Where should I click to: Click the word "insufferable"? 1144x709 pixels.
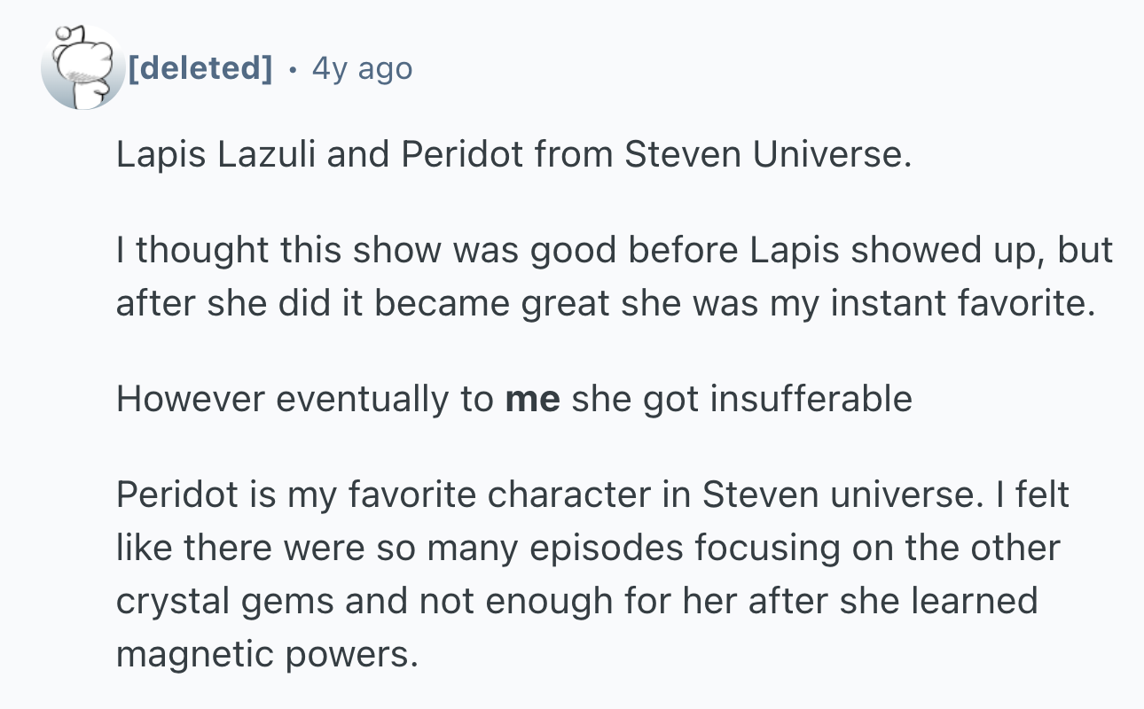pos(811,399)
